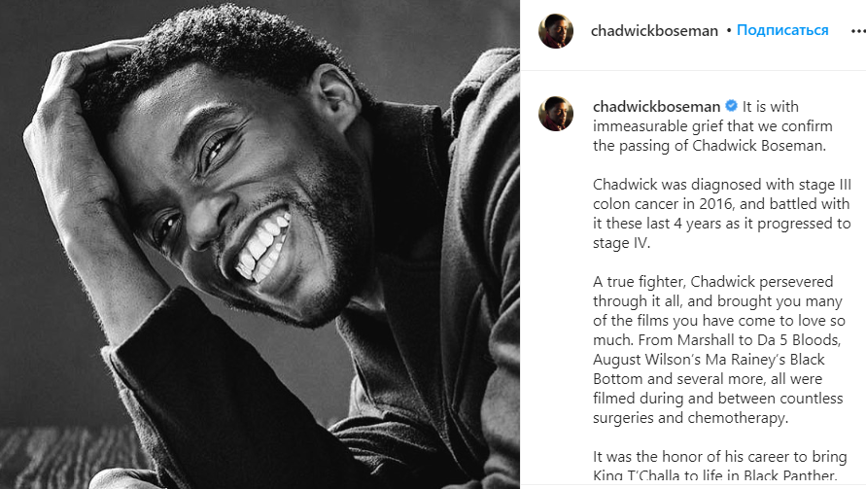
Task: Click the paragraph starting 'A true fighter'
Action: point(719,350)
